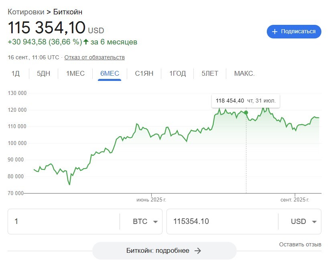This screenshot has height=266, width=329.
Task: Show the МАКС. full history chart
Action: [x=244, y=73]
